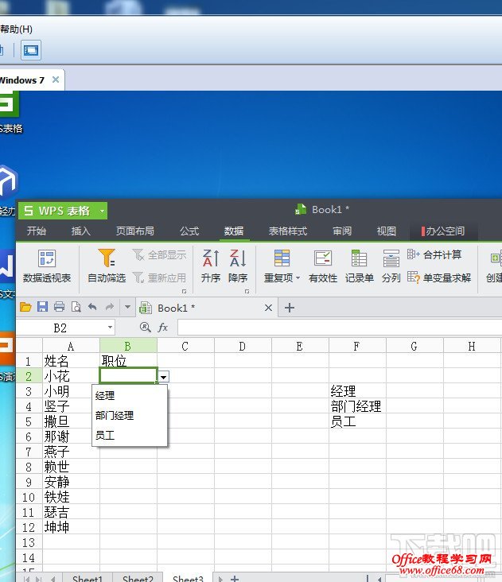Click the fx insert function icon

click(162, 328)
